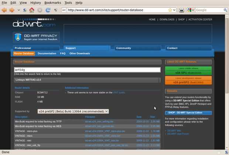Click the router search field containing wrt54g

point(87,70)
